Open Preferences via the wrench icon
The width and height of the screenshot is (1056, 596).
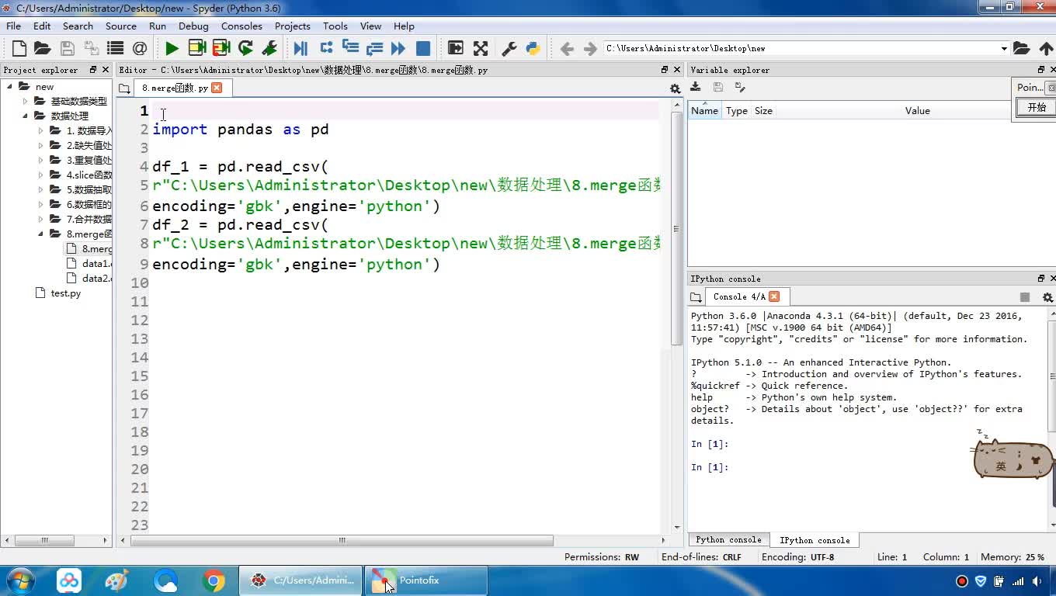509,48
